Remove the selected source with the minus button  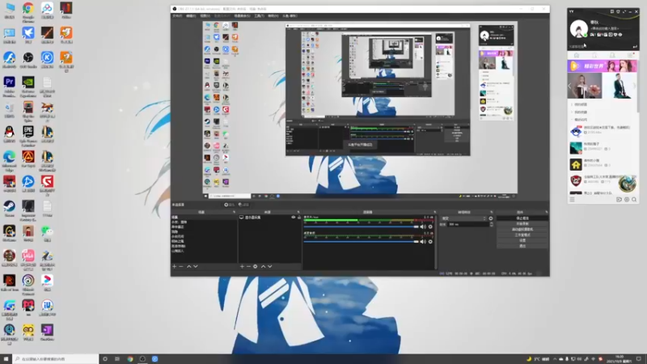(x=248, y=267)
